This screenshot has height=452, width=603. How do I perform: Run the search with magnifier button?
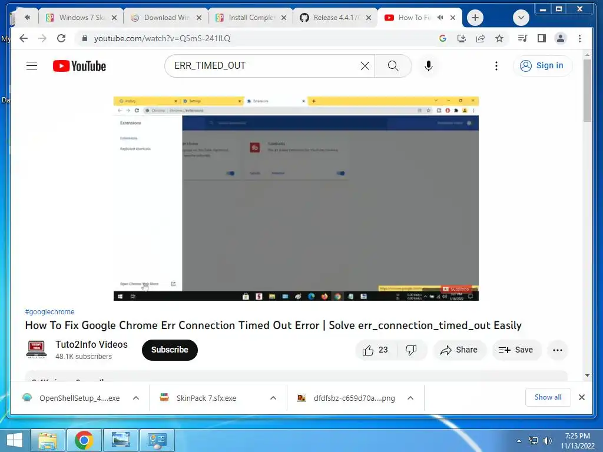[393, 66]
